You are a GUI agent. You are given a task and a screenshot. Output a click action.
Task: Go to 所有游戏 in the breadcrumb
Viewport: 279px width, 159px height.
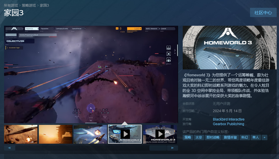[11, 5]
